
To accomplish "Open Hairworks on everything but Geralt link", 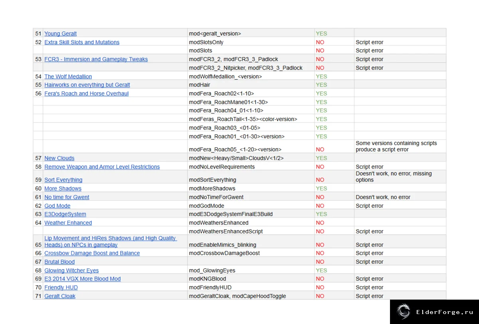I will point(87,85).
